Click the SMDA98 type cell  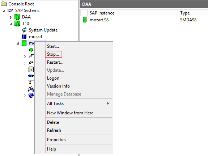(x=188, y=20)
